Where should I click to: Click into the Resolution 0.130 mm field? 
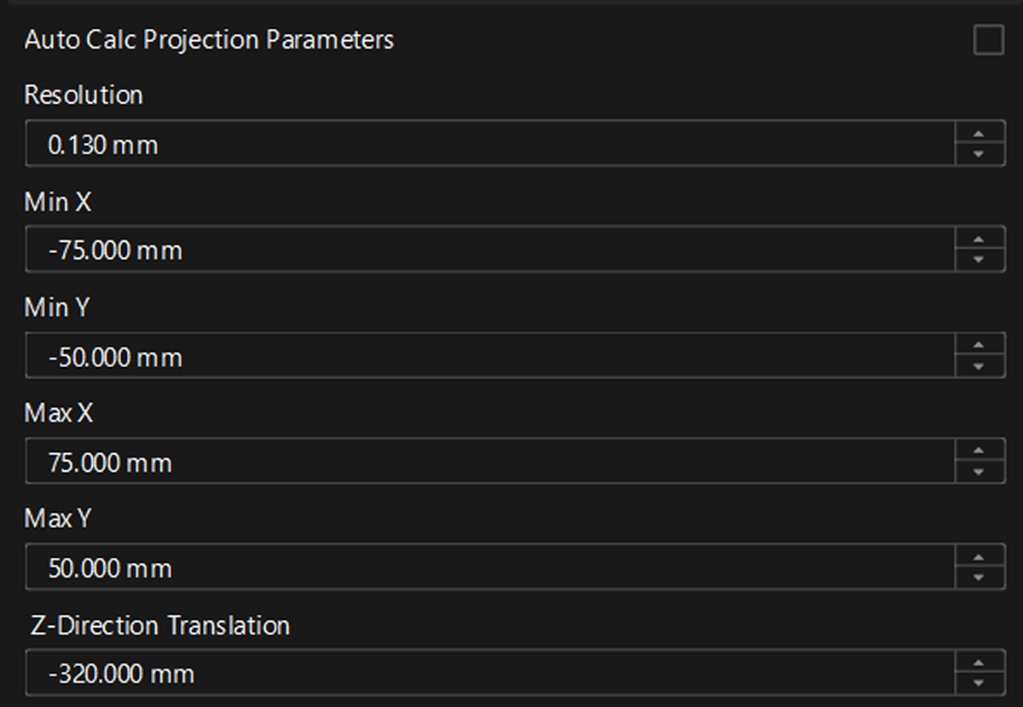490,143
